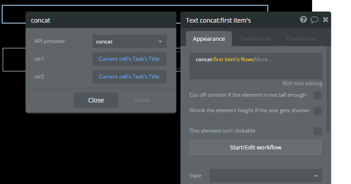Click the Rich text editing link
The height and width of the screenshot is (184, 351).
pyautogui.click(x=302, y=83)
